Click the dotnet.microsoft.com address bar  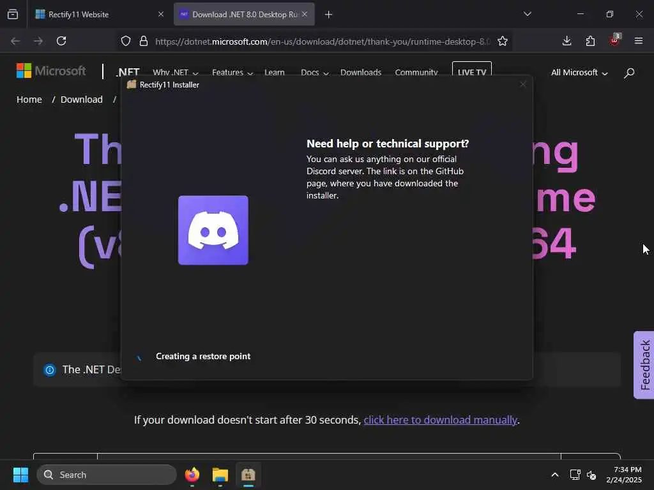(x=322, y=41)
